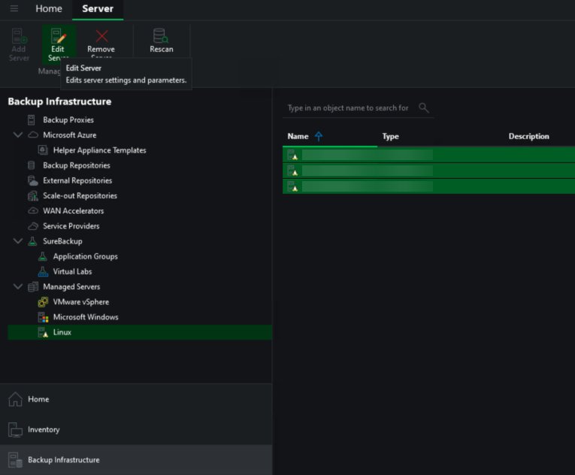Open Backup Repositories in tree
Screen dimensions: 575x475
click(x=76, y=165)
